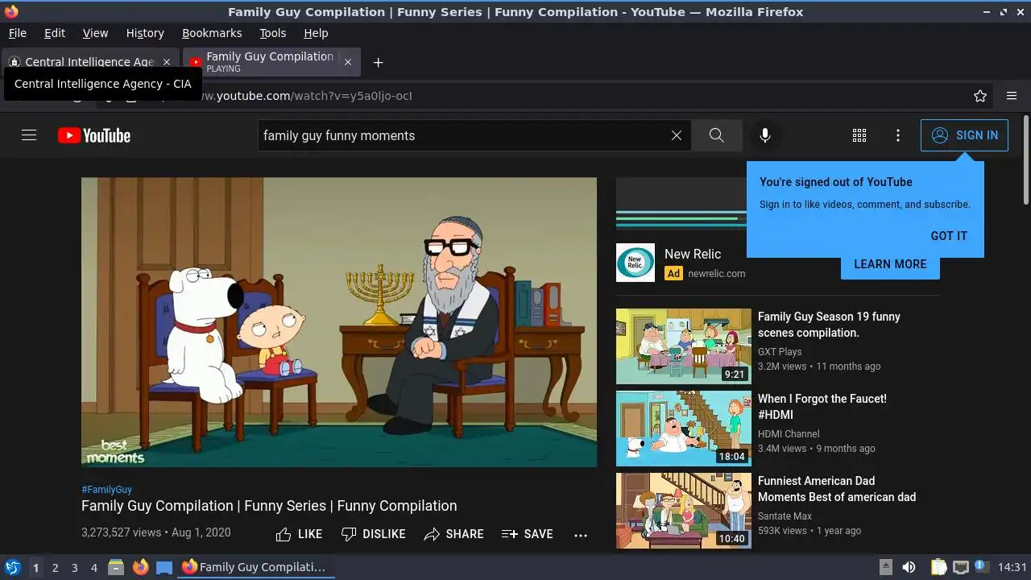The height and width of the screenshot is (580, 1031).
Task: Switch to workspace 4 in taskbar
Action: (93, 567)
